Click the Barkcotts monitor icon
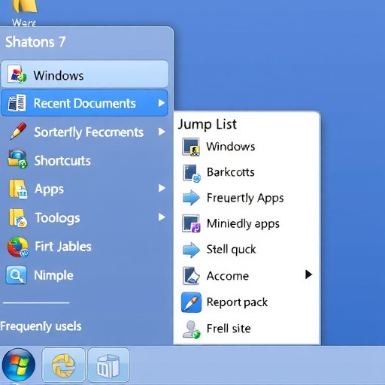 (x=192, y=173)
